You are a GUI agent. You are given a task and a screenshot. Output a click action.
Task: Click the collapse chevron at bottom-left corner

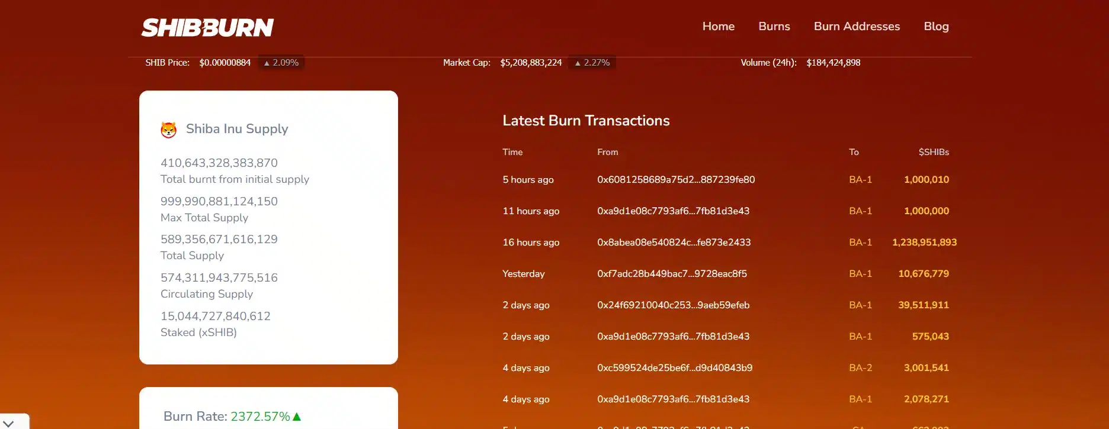(x=8, y=423)
